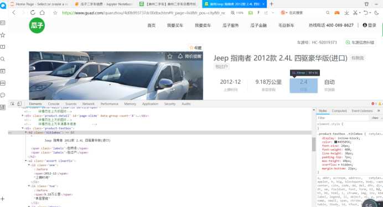Click the 登录 login link
This screenshot has width=383, height=207.
372,25
